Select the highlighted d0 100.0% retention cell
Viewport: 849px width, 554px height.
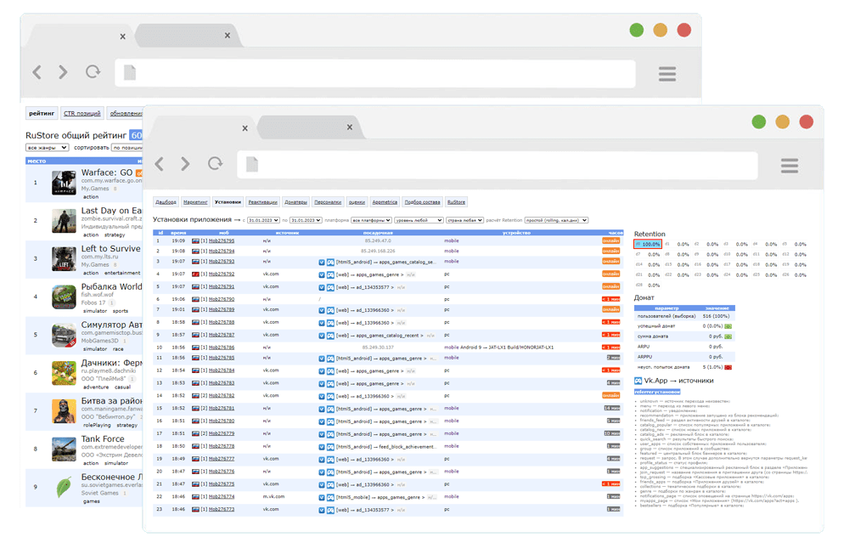tap(648, 244)
